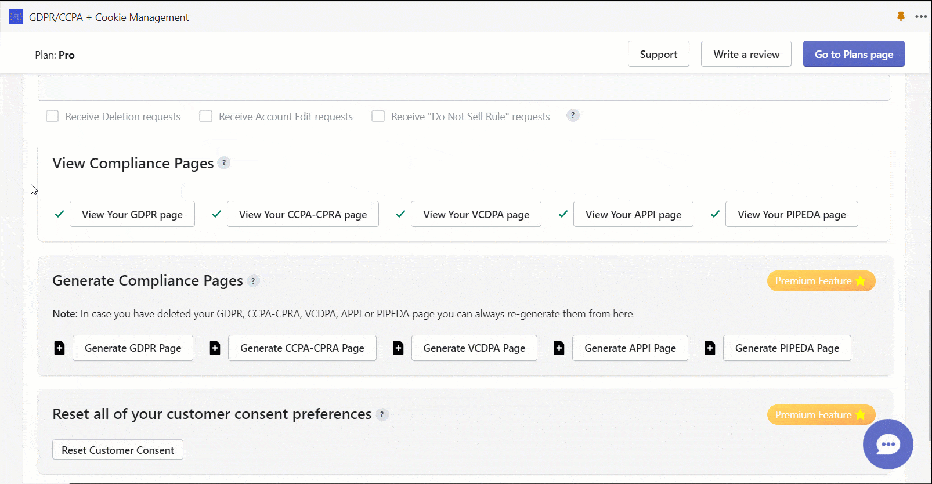Generate GDPR Page

point(133,348)
